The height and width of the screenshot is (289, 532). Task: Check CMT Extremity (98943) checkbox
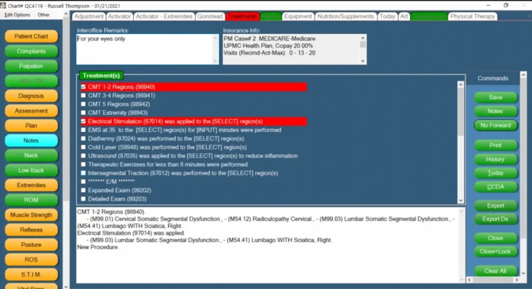(x=83, y=113)
